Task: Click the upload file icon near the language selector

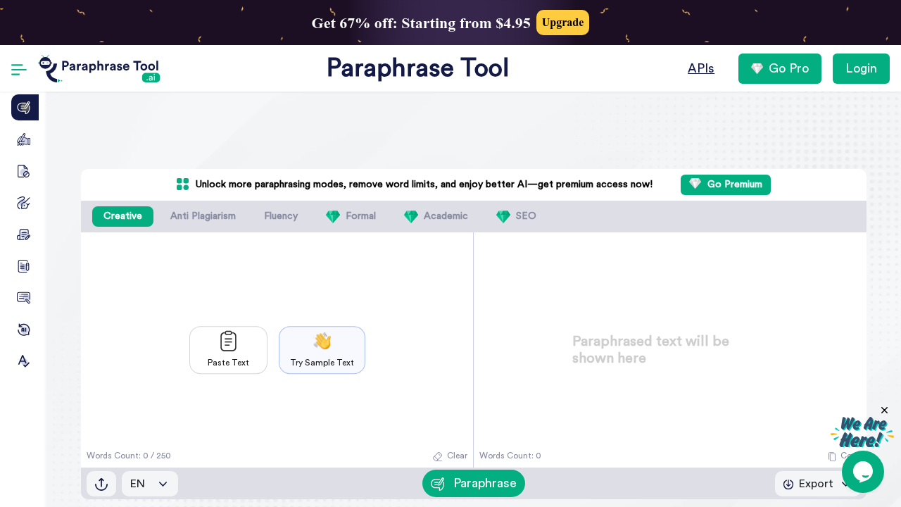Action: coord(101,484)
